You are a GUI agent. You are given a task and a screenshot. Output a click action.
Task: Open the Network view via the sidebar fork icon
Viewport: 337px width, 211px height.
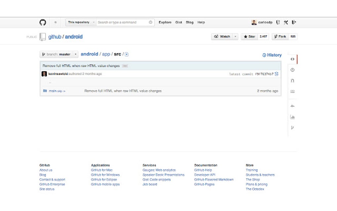coord(292,128)
